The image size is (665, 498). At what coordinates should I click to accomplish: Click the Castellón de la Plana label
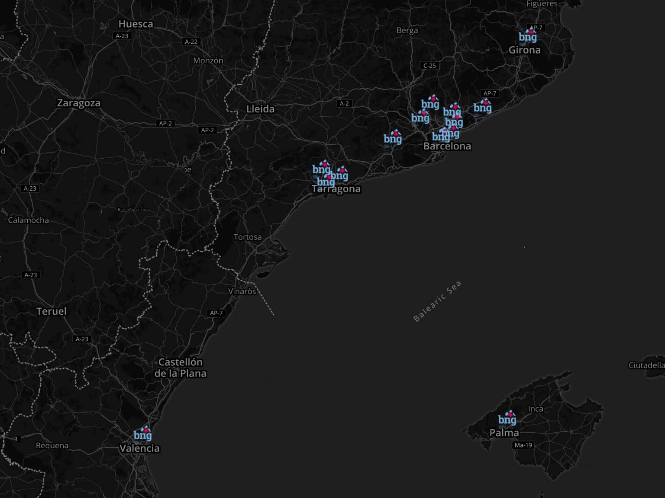pyautogui.click(x=181, y=367)
